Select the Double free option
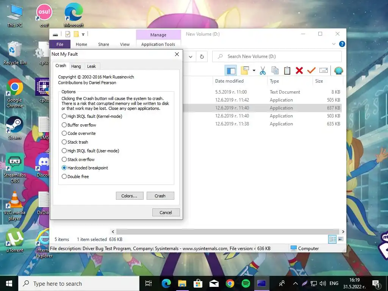This screenshot has width=388, height=291. click(x=75, y=177)
